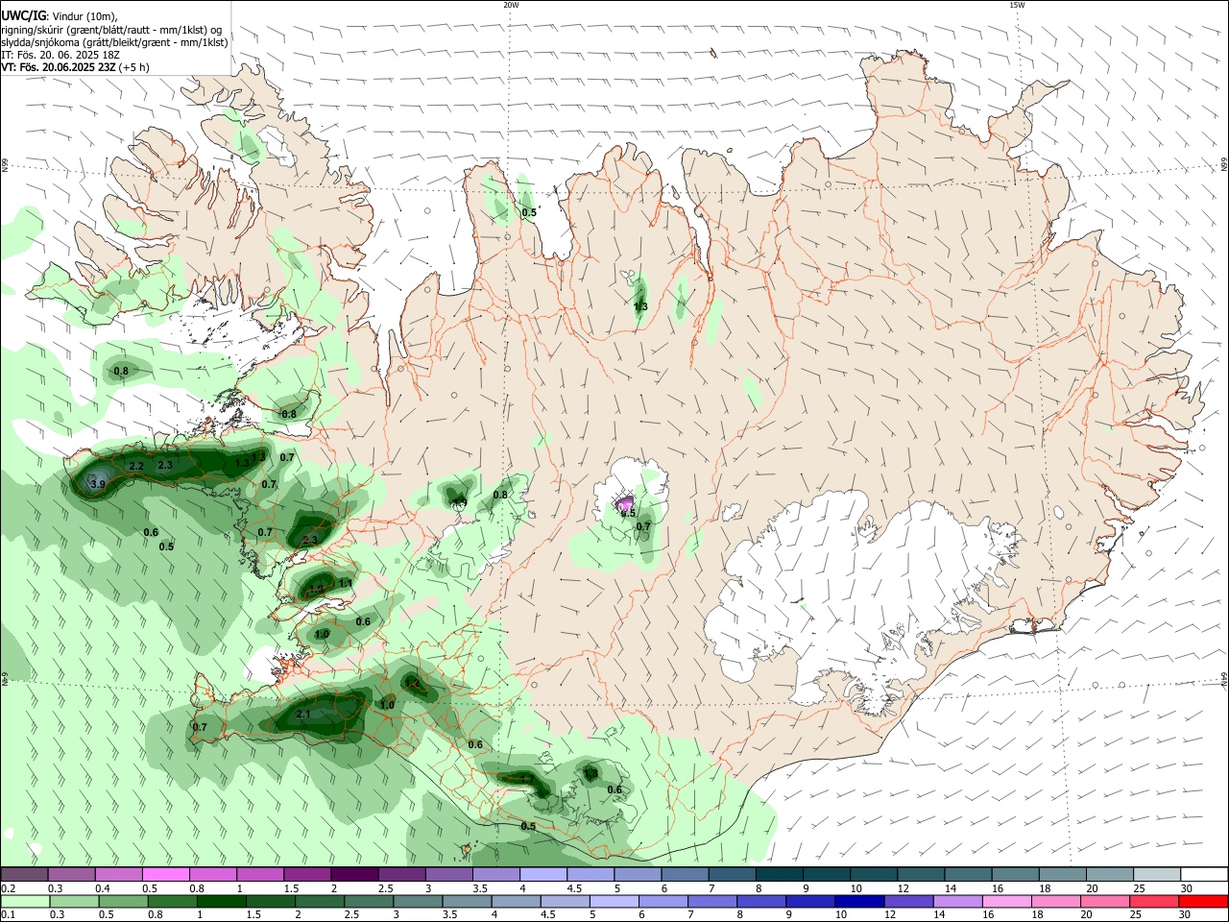The image size is (1229, 922).
Task: Click the 66N latitude label on the right edge
Action: pyautogui.click(x=1224, y=165)
